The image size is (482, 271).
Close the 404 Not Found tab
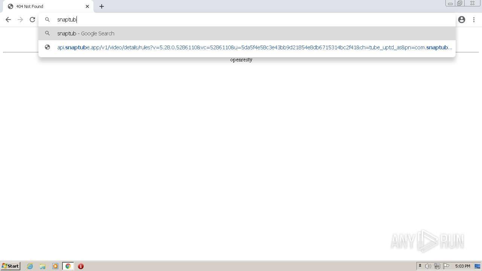(87, 6)
